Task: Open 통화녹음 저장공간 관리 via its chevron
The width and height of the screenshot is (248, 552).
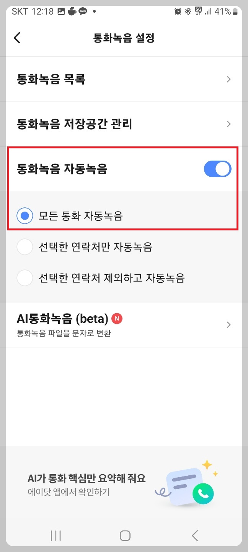Action: [228, 124]
